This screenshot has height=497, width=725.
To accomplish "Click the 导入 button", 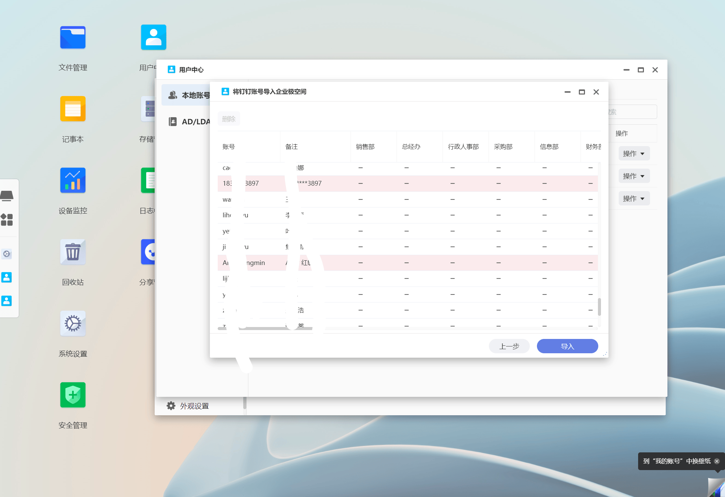I will 568,346.
